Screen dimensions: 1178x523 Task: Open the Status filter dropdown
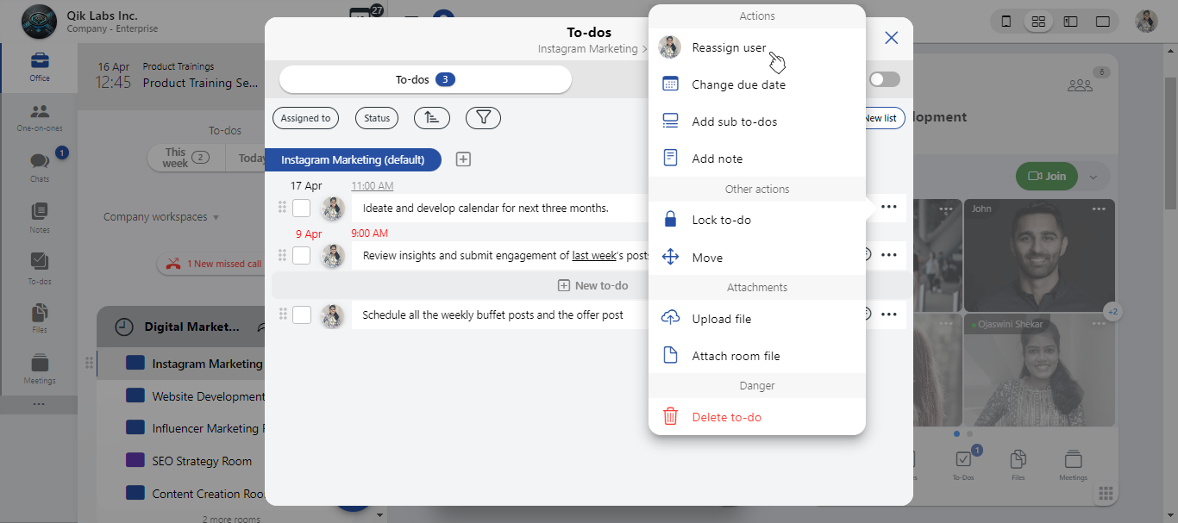coord(377,118)
